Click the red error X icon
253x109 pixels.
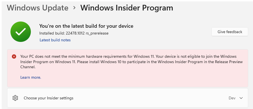pyautogui.click(x=14, y=57)
